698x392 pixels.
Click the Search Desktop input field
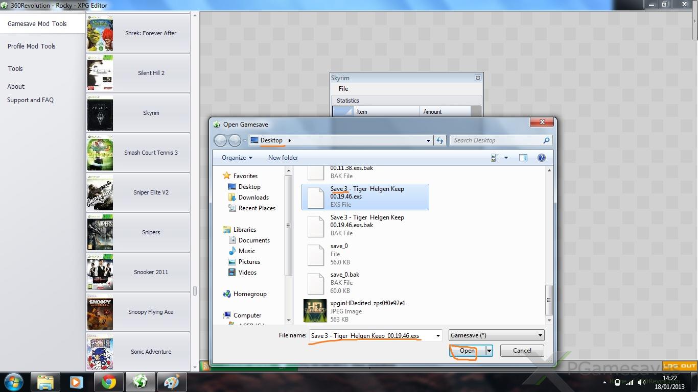click(x=496, y=140)
